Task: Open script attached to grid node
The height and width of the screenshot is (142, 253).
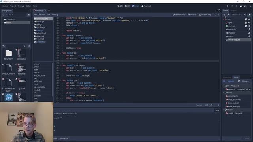Action: (246, 22)
